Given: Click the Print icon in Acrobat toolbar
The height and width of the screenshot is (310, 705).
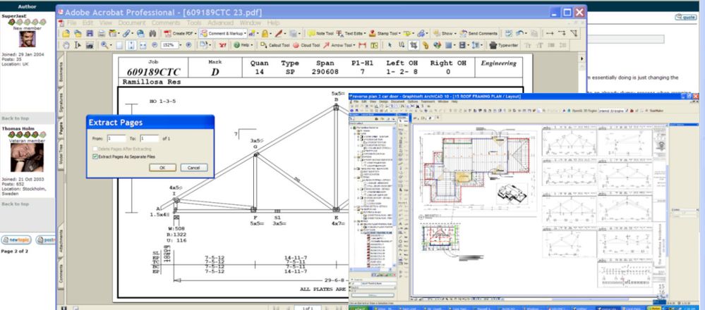Looking at the screenshot, I should coord(102,34).
